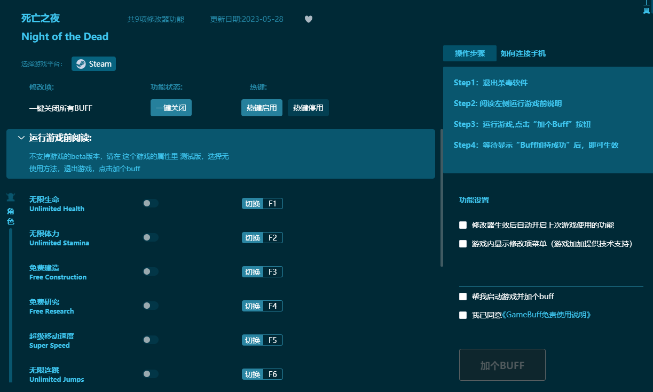This screenshot has height=392, width=653.
Task: Select the Steam platform button
Action: [93, 64]
